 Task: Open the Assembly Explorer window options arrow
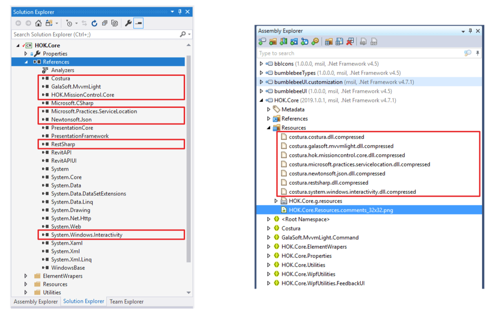tap(463, 31)
